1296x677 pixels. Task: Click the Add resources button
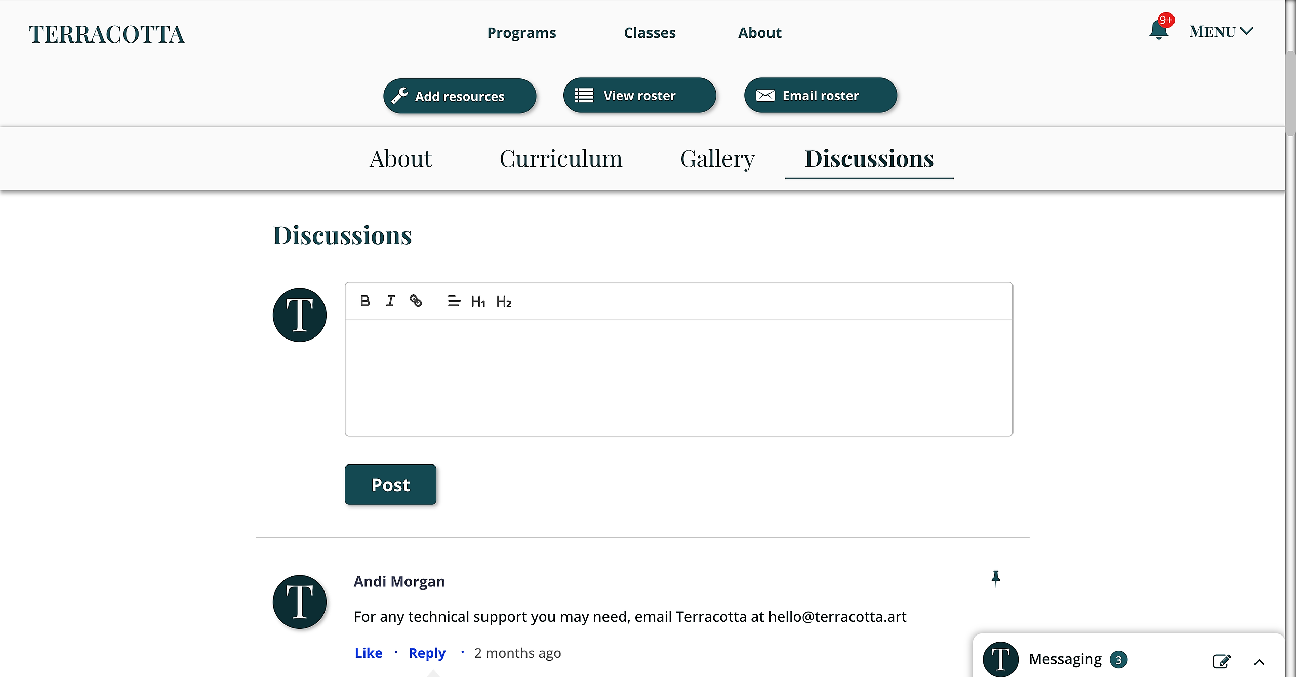coord(460,96)
